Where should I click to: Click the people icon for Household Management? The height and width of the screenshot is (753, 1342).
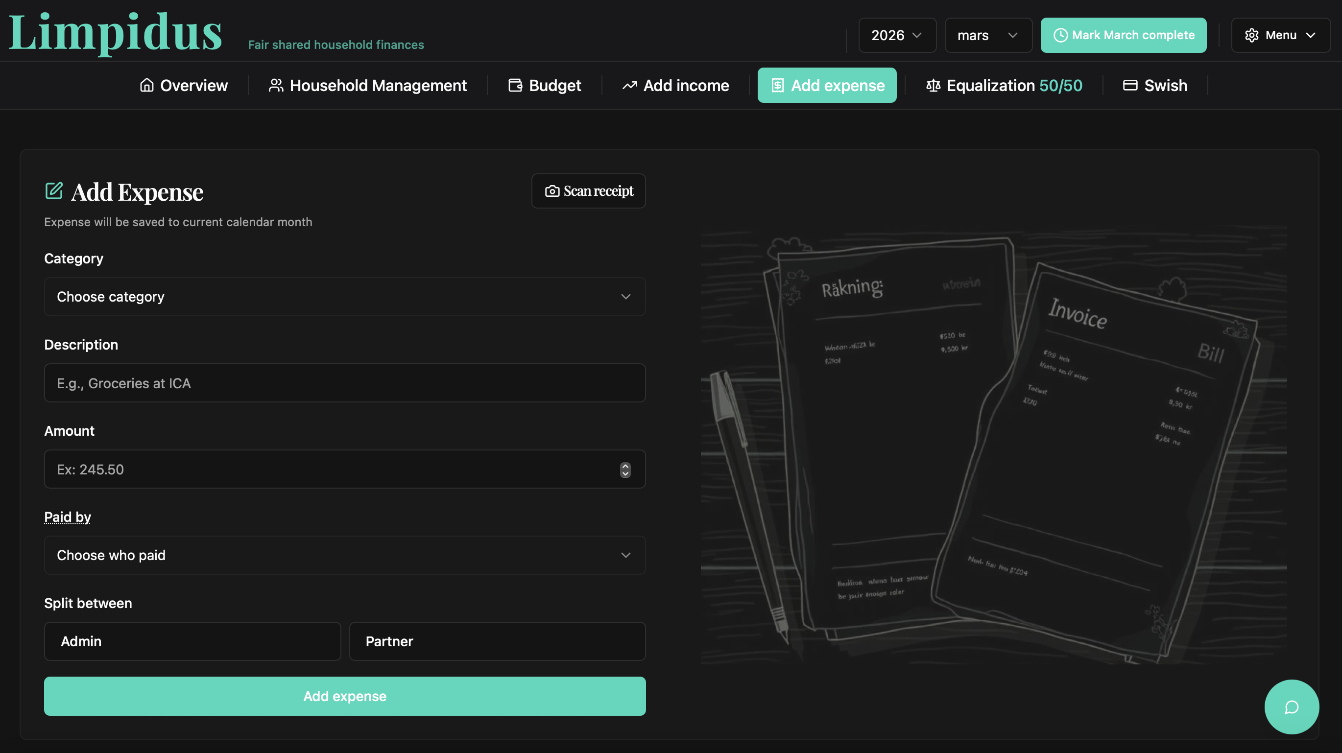[x=276, y=85]
